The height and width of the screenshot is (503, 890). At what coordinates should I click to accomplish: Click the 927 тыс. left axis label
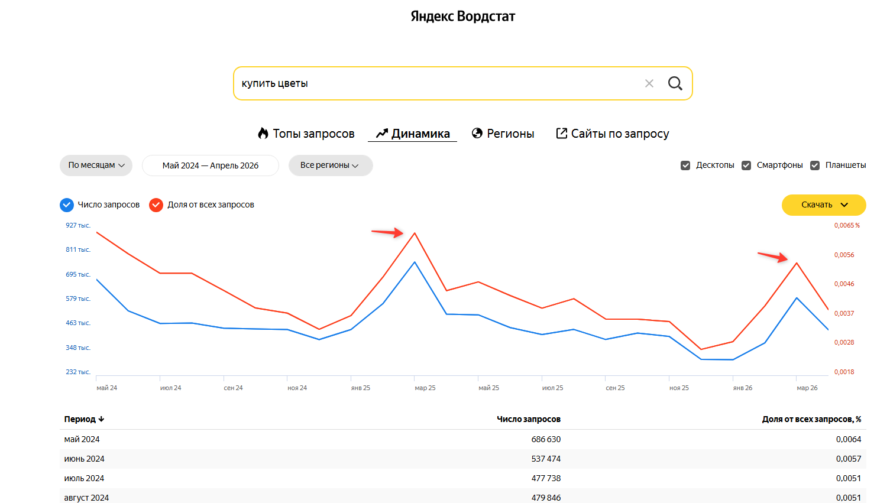78,225
